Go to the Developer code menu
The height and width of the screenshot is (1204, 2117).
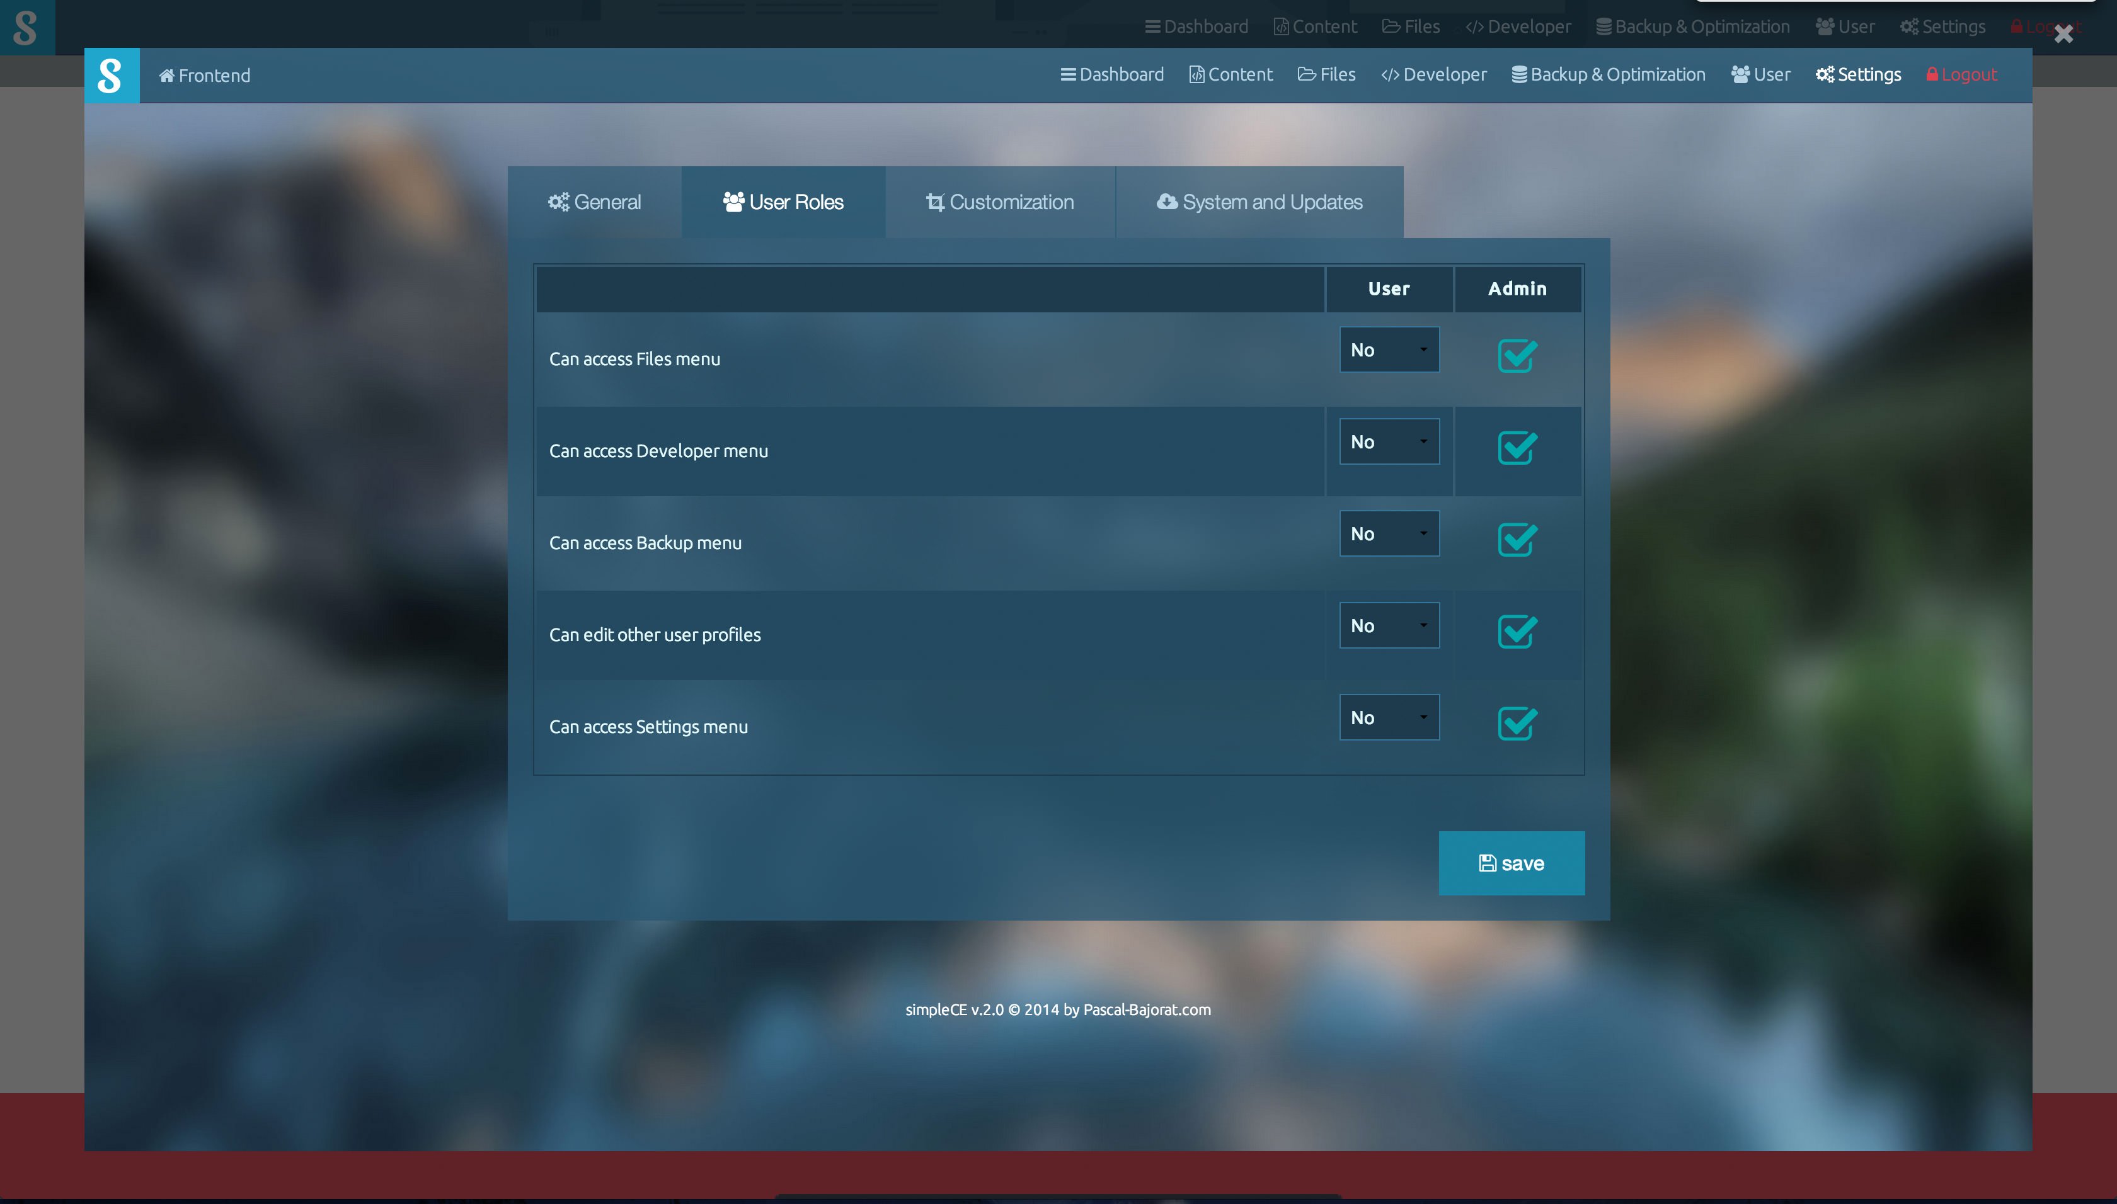(x=1433, y=74)
